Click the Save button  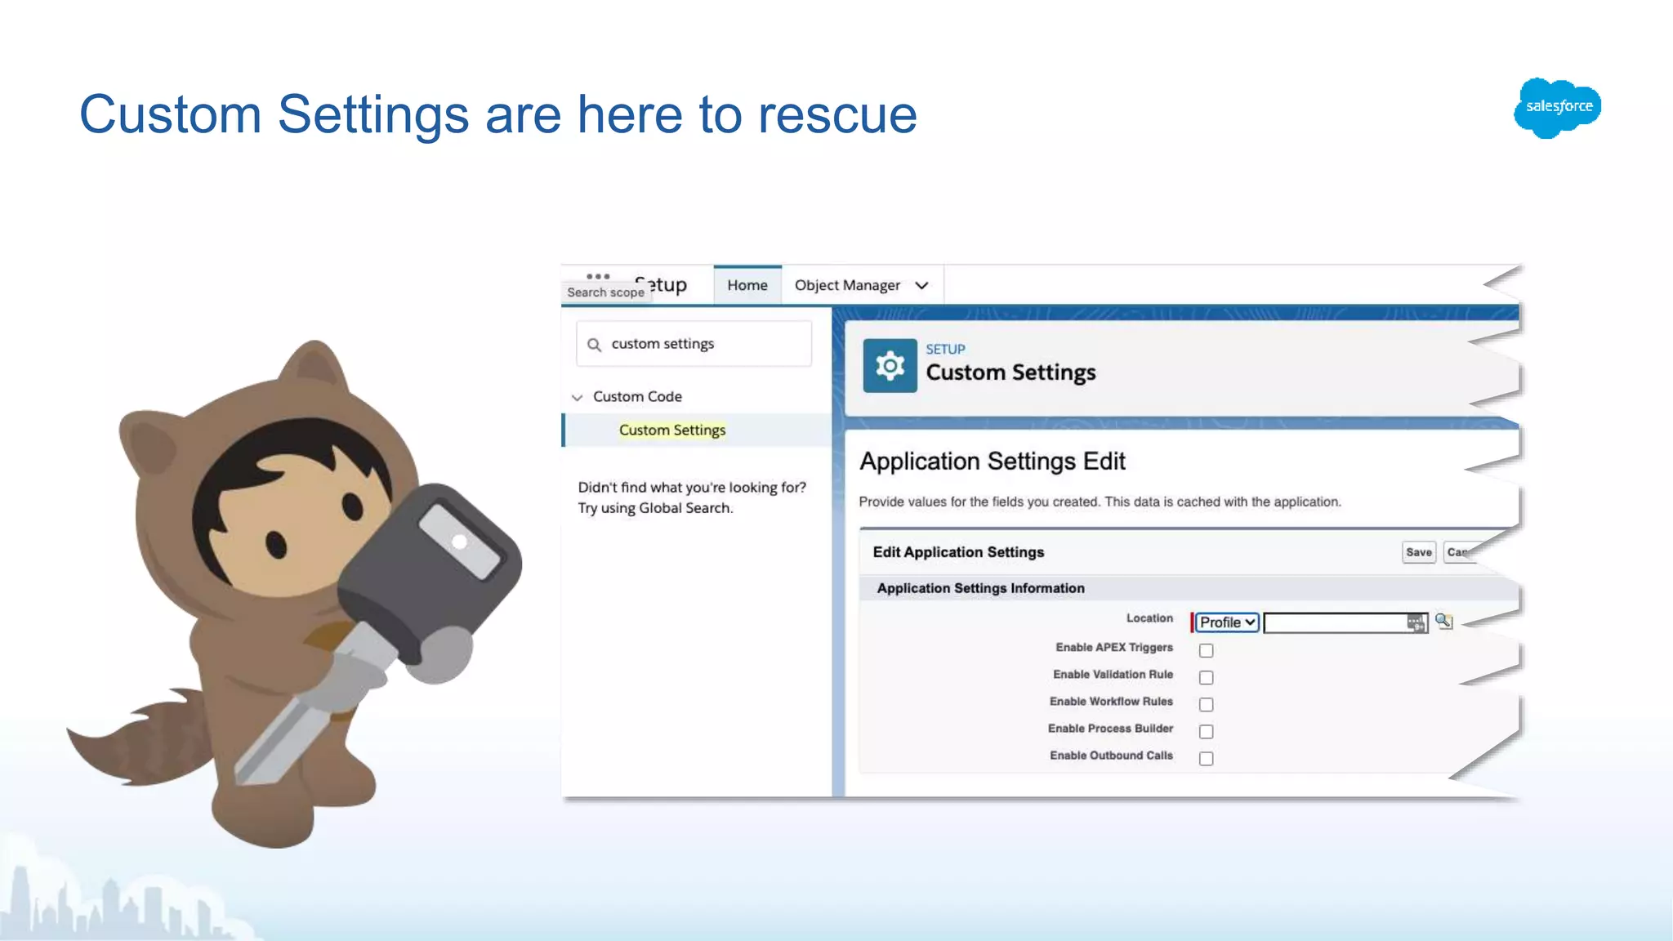click(x=1419, y=552)
